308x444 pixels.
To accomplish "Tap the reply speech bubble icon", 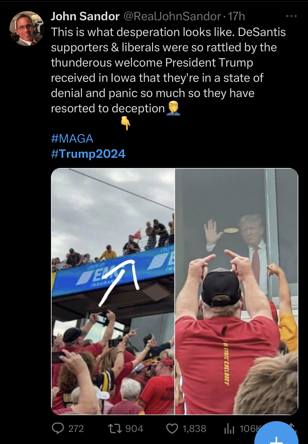I will tap(58, 428).
